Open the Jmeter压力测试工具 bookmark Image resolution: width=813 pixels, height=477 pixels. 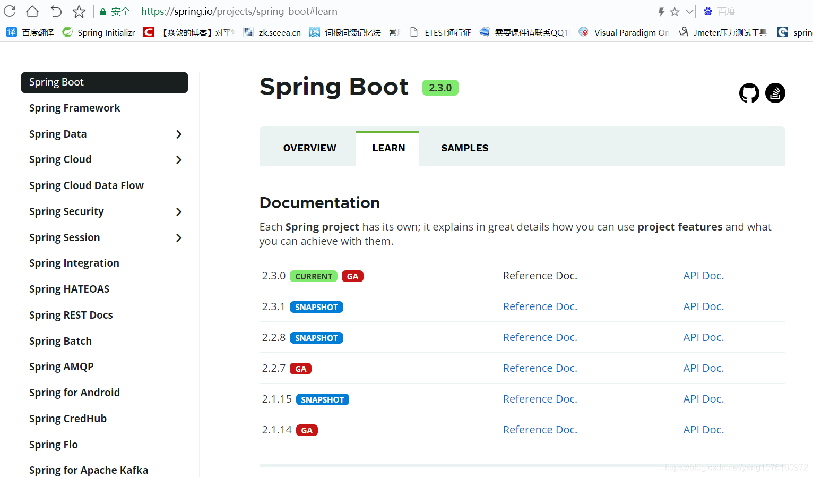coord(723,32)
